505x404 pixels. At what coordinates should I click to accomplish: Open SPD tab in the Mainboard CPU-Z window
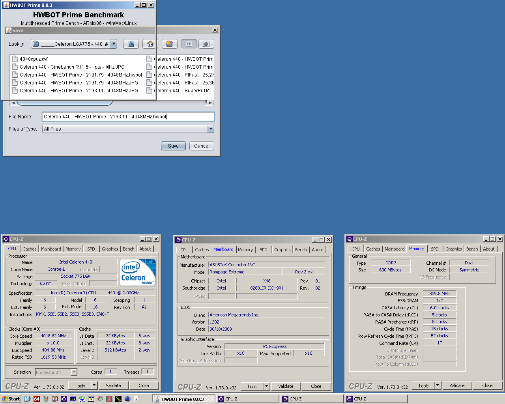tap(264, 250)
